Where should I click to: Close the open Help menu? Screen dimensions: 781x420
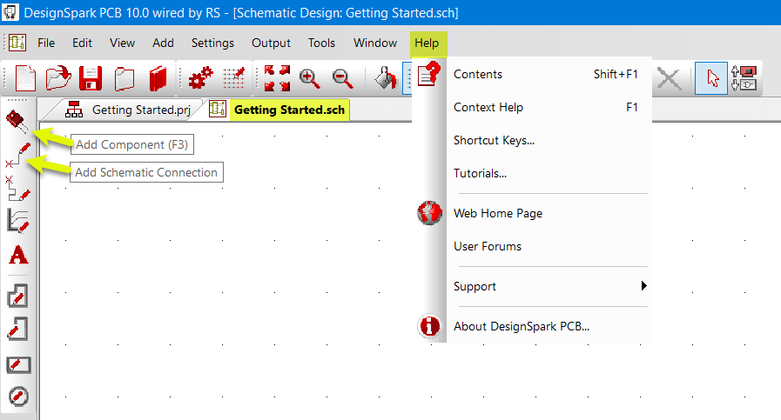(x=427, y=43)
